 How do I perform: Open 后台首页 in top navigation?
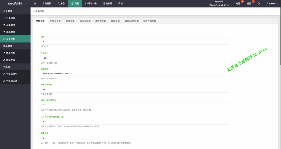click(47, 4)
